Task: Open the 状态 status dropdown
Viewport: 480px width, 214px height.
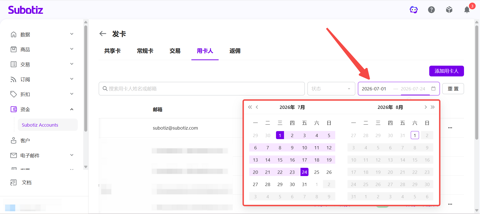Action: coord(331,89)
